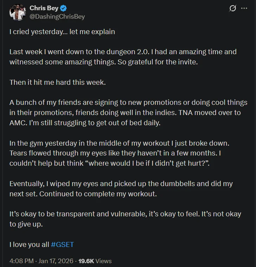This screenshot has width=256, height=267.
Task: Open the three-dot more options menu
Action: click(244, 8)
